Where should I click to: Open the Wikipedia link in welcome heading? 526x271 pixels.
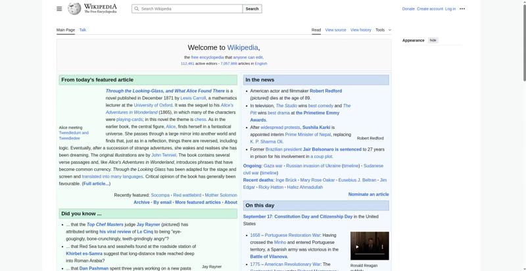tap(243, 47)
